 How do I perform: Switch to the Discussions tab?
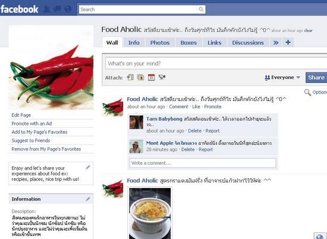(x=248, y=43)
